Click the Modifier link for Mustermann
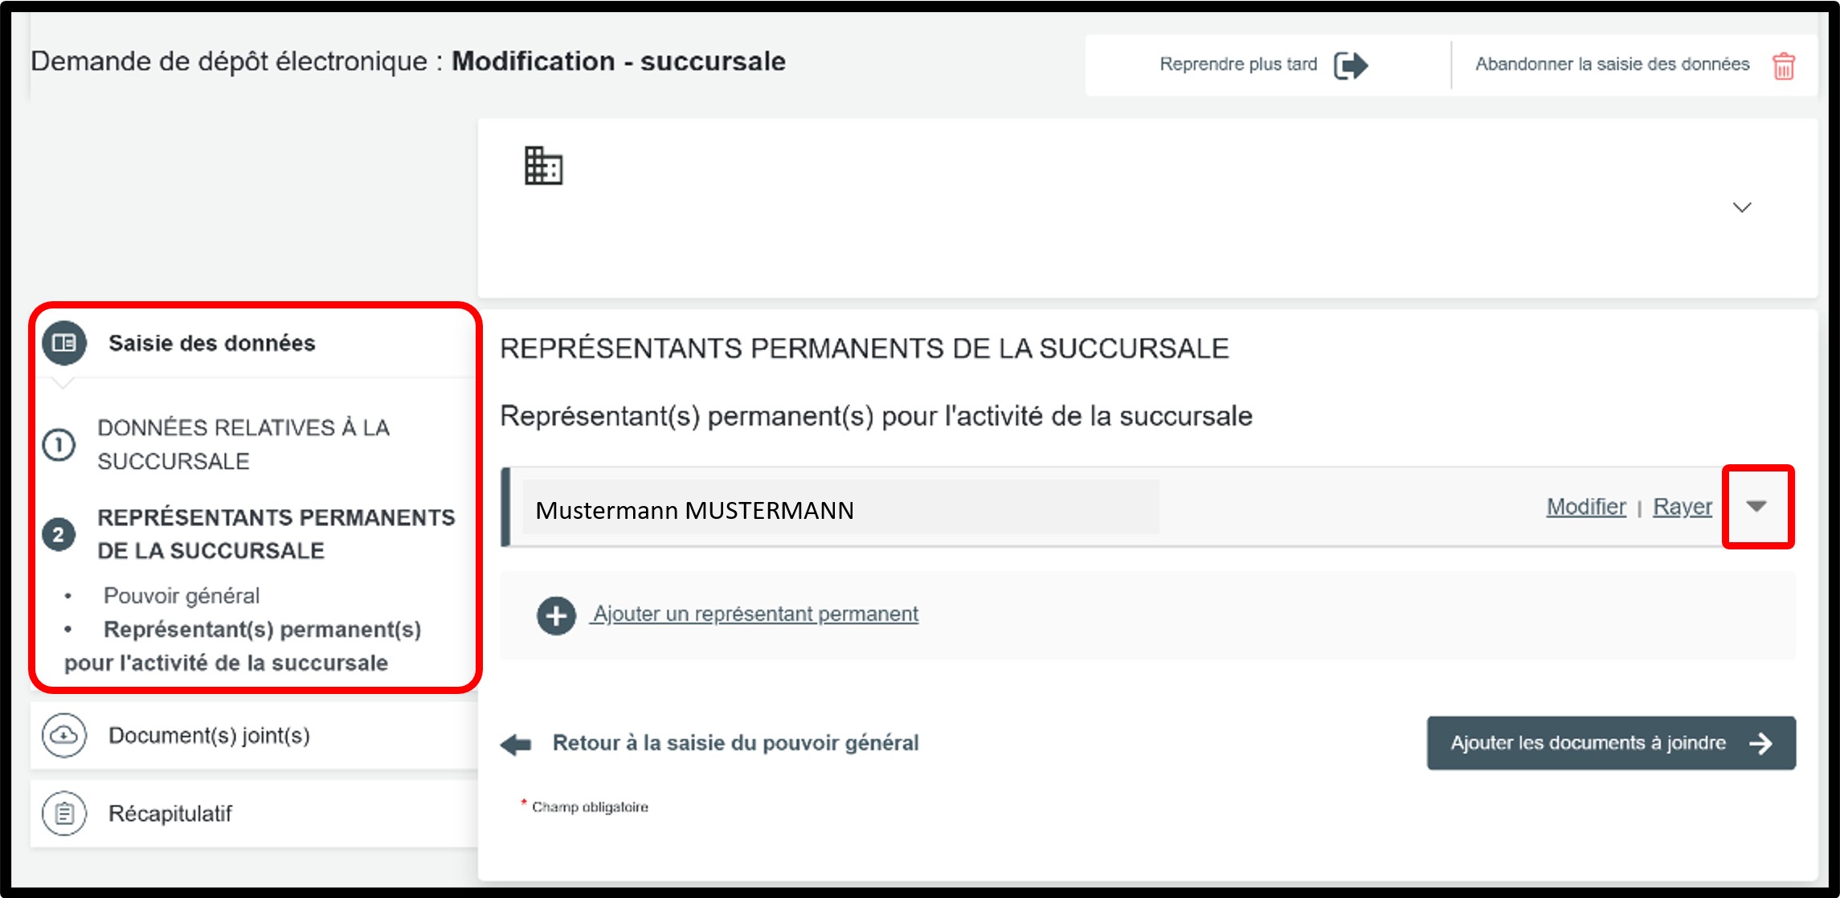 [x=1585, y=507]
